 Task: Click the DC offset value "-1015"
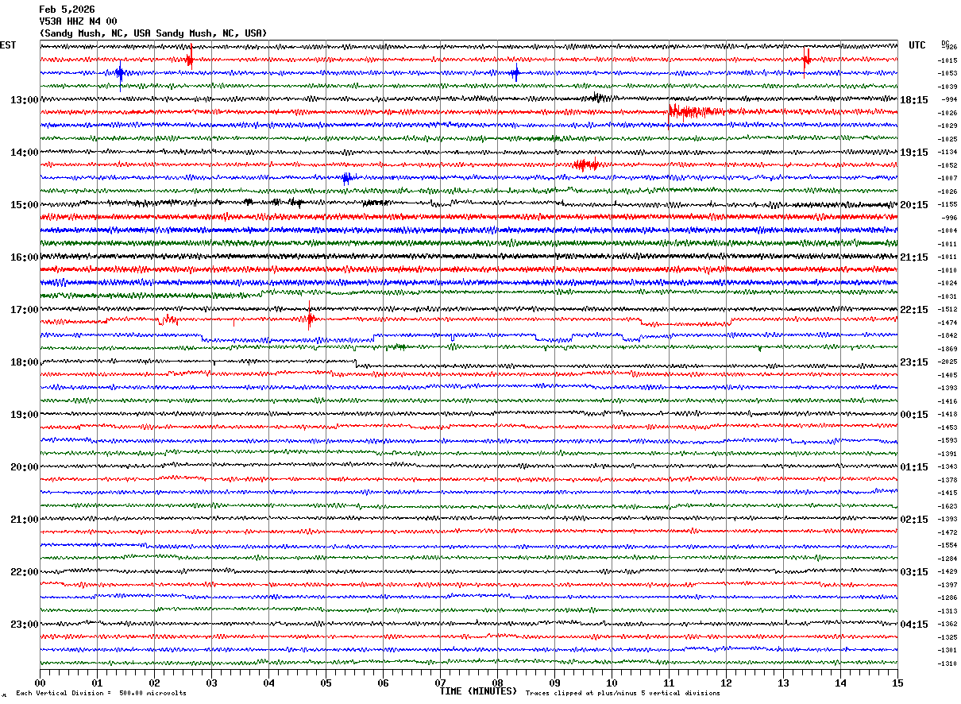click(x=947, y=60)
